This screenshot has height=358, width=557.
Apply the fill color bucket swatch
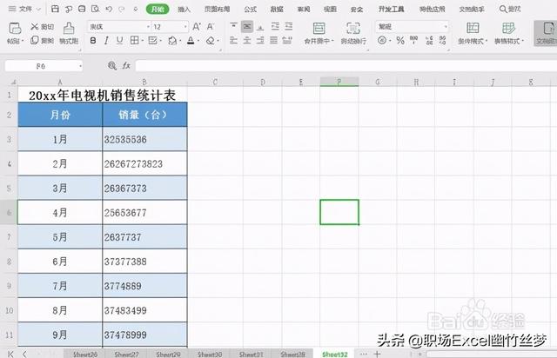(172, 41)
